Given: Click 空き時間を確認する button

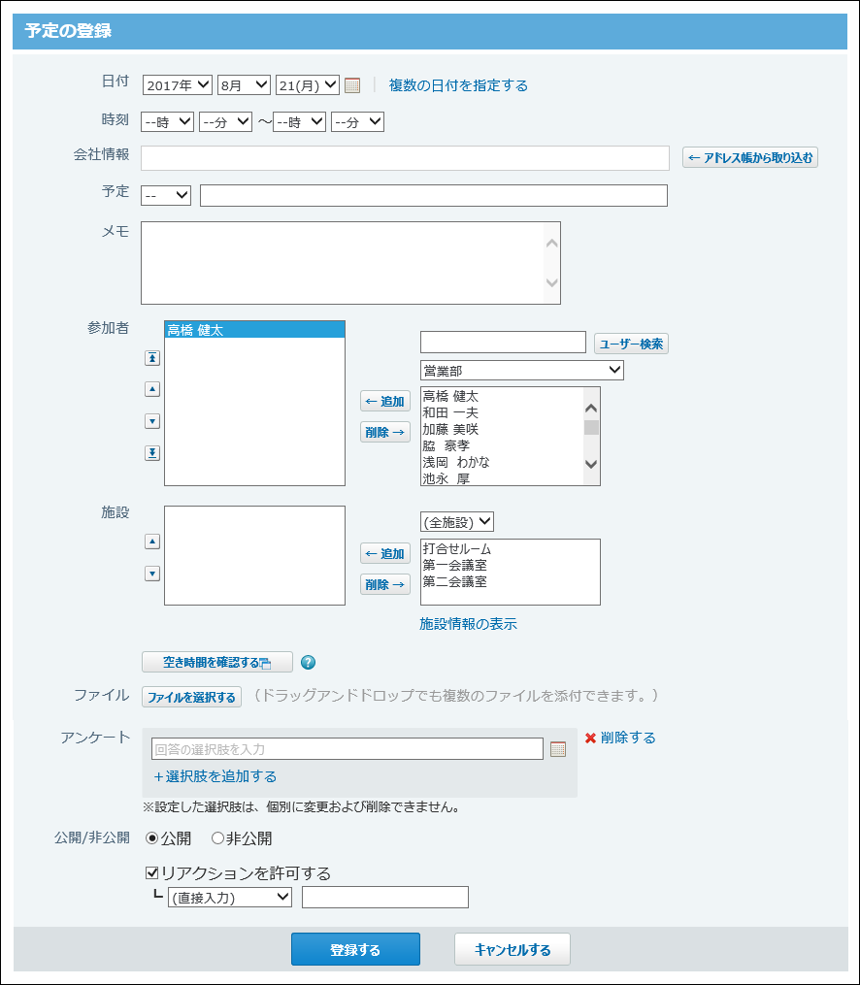Looking at the screenshot, I should pos(217,662).
